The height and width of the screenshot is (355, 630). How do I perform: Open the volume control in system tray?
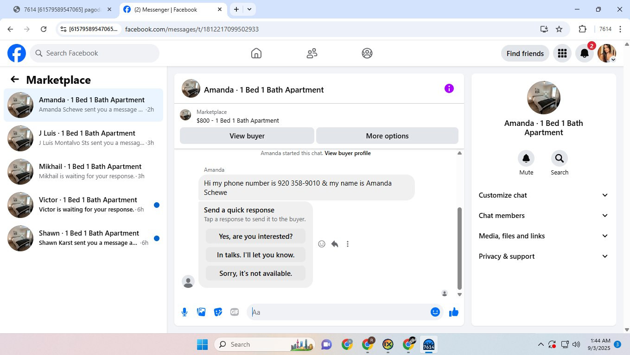click(576, 344)
